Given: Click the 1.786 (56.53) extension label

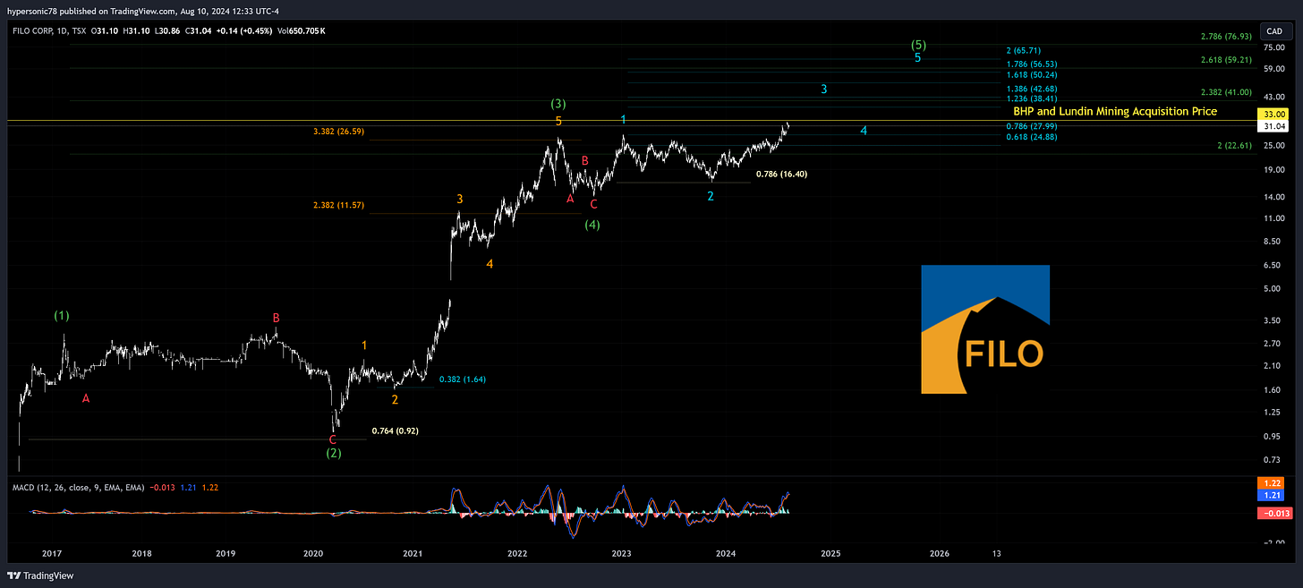Looking at the screenshot, I should (1032, 64).
